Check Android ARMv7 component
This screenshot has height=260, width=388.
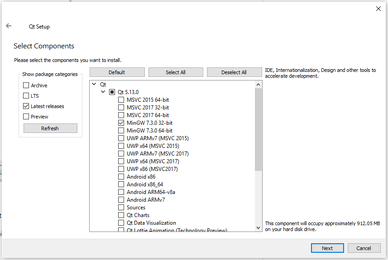click(x=121, y=200)
